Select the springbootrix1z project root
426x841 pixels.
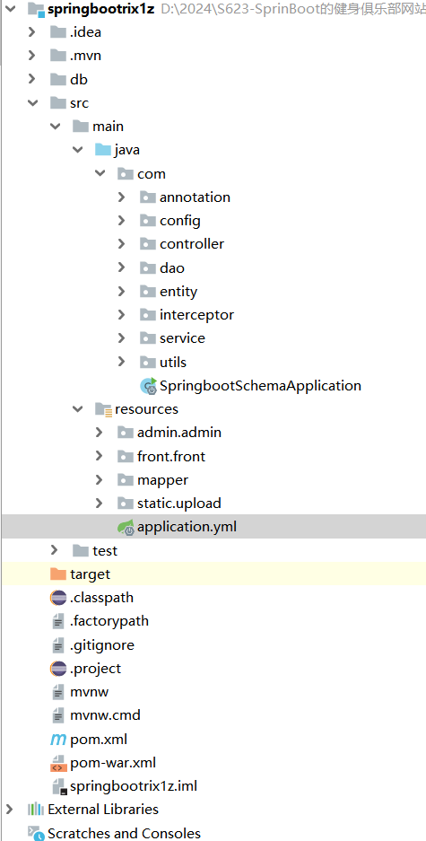pyautogui.click(x=101, y=9)
